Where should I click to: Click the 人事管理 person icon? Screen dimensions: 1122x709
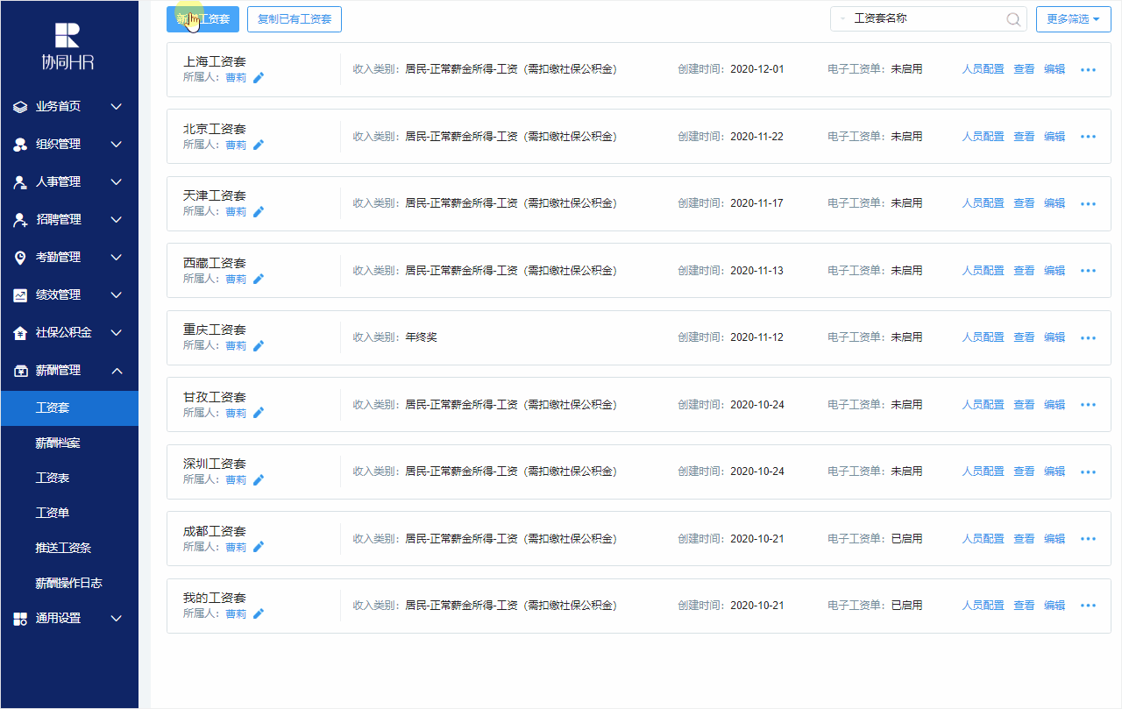pyautogui.click(x=20, y=182)
